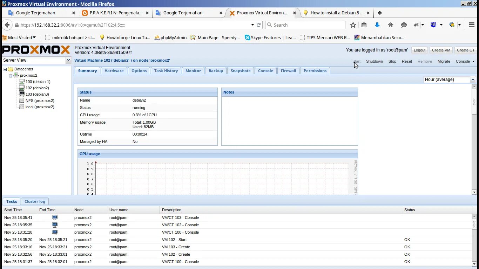Viewport: 479px width, 269px height.
Task: Open the Firefox hamburger menu
Action: click(472, 25)
